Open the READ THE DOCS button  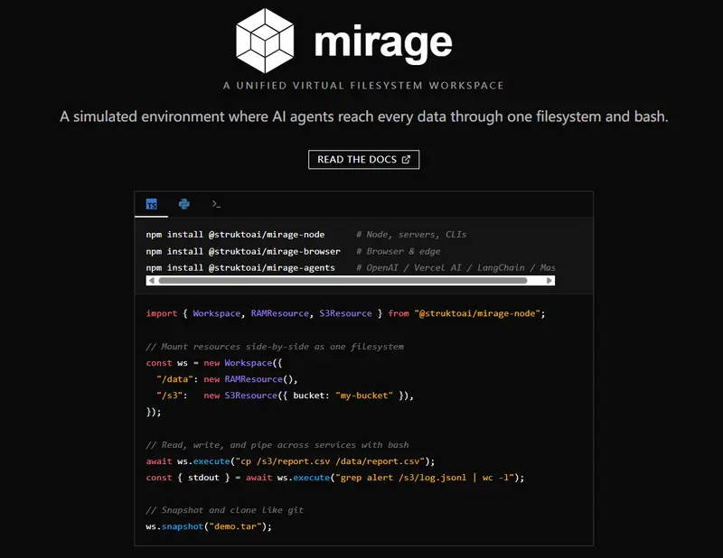coord(364,160)
